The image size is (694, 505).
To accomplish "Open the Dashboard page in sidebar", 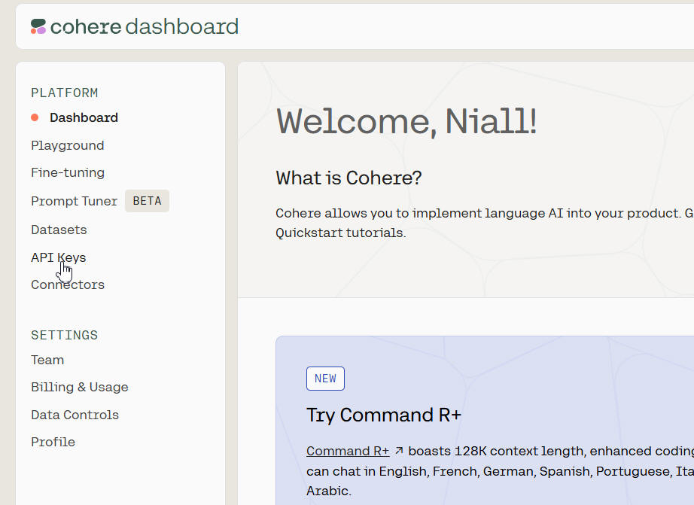I will tap(84, 117).
